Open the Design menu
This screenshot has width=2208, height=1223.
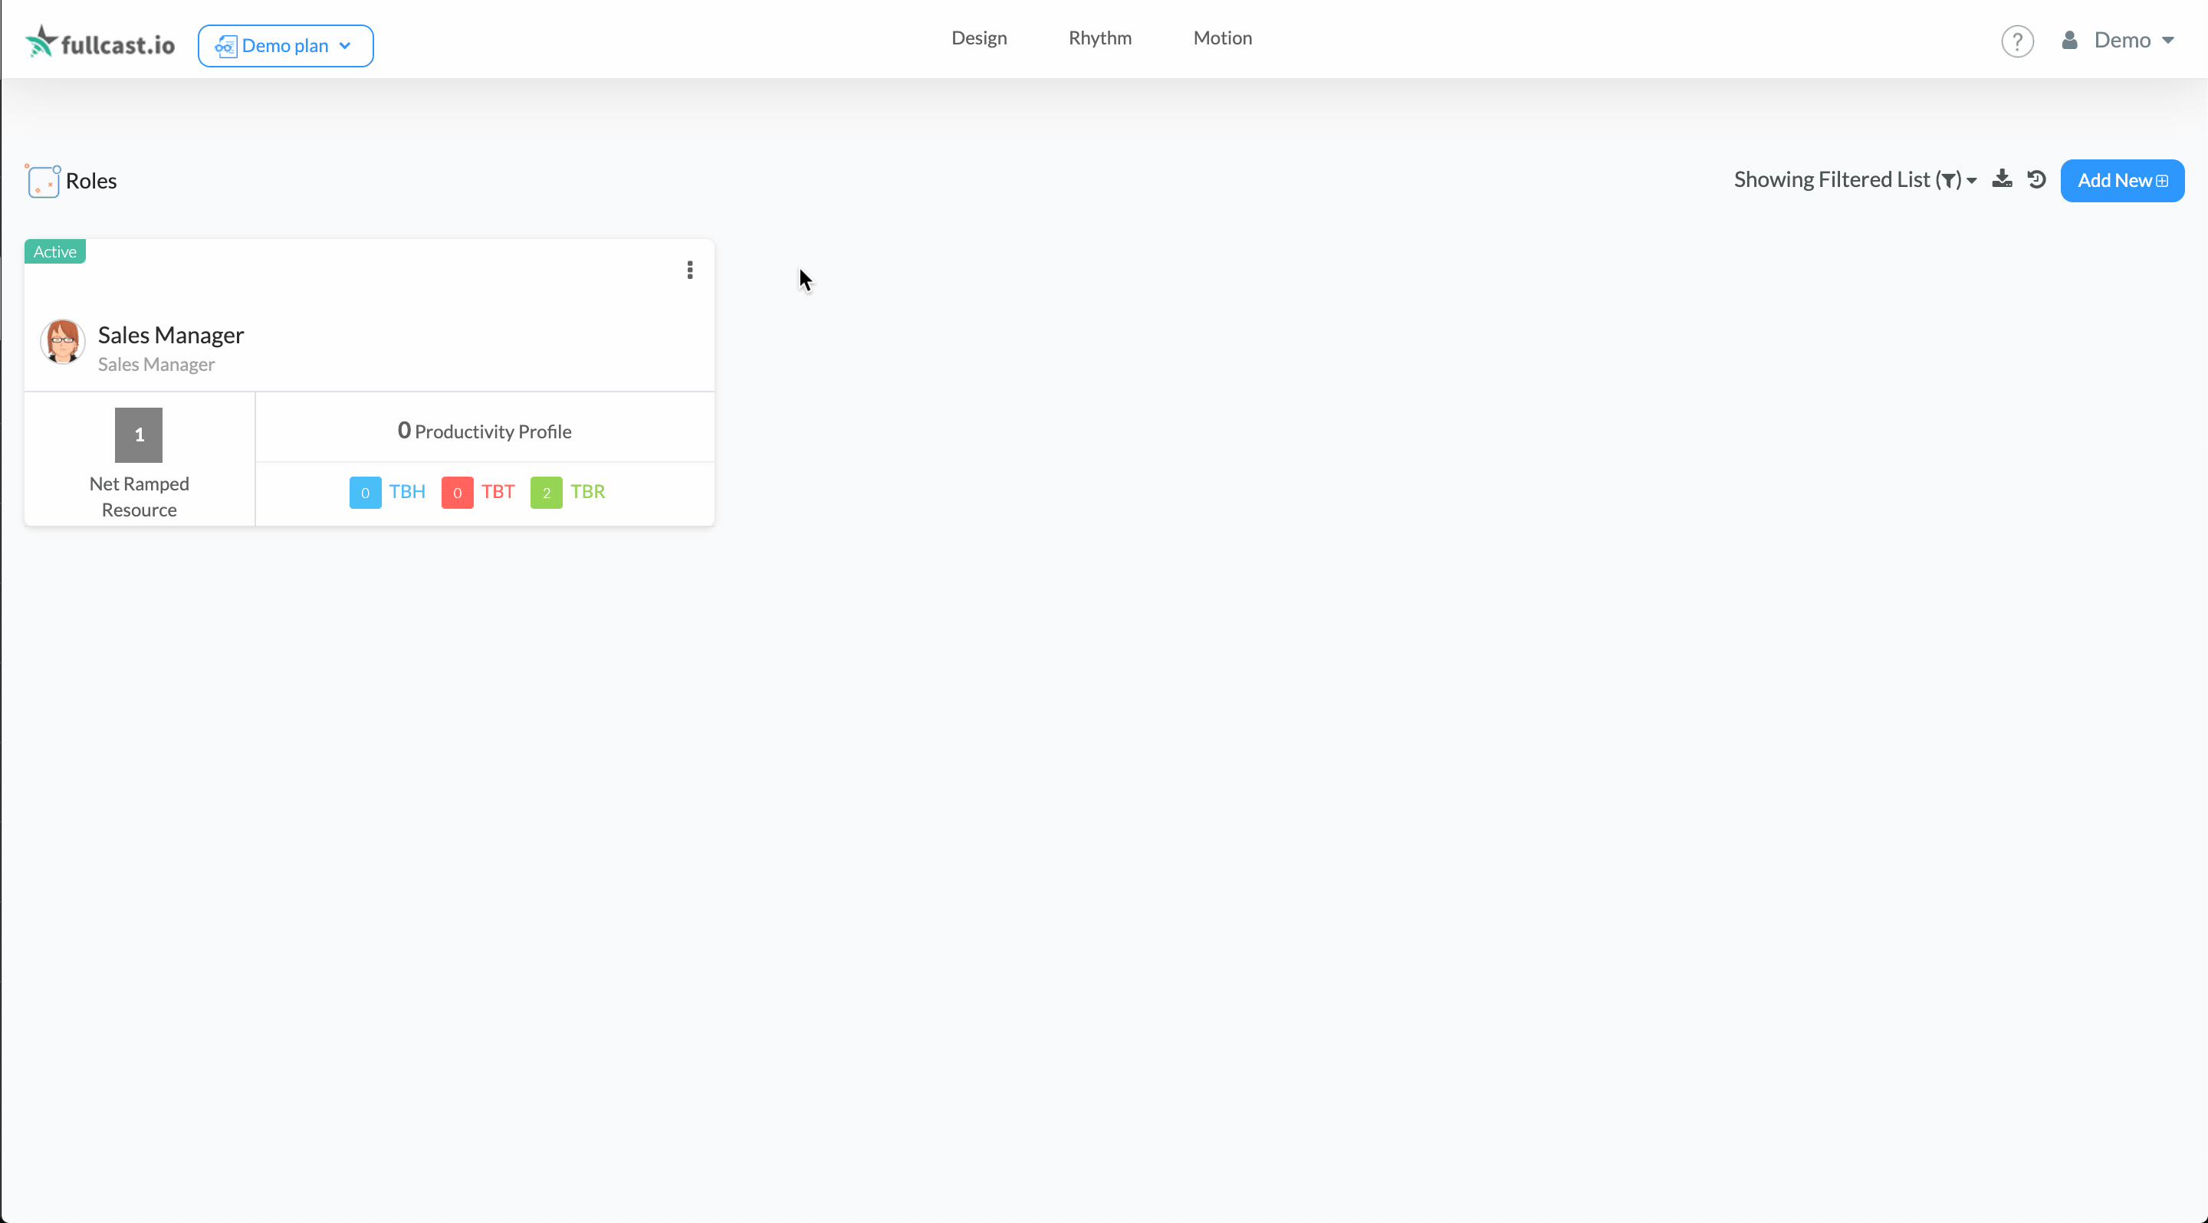point(979,38)
